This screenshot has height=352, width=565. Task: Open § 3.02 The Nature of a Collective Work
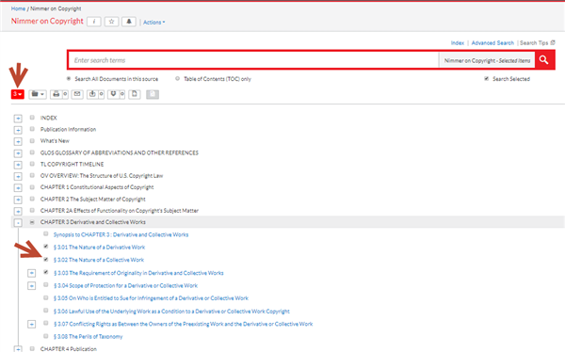[99, 260]
